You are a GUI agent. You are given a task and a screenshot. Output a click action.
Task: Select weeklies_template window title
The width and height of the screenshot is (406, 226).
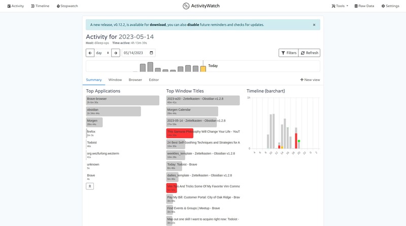pyautogui.click(x=201, y=155)
